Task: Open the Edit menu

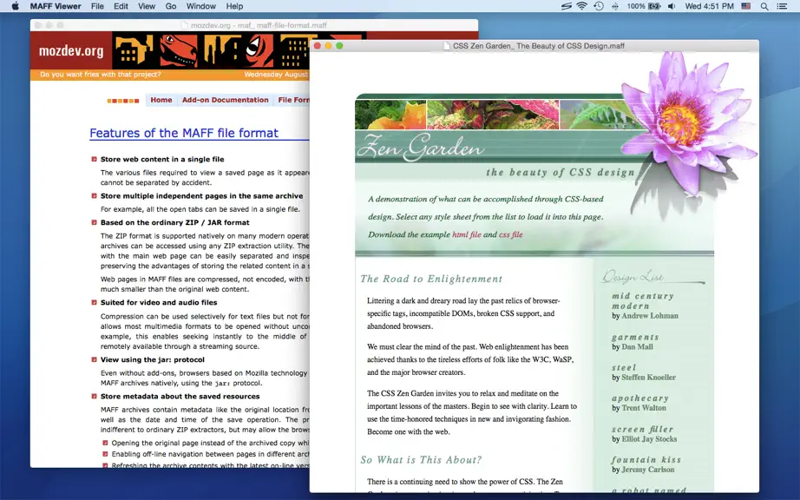Action: [121, 6]
